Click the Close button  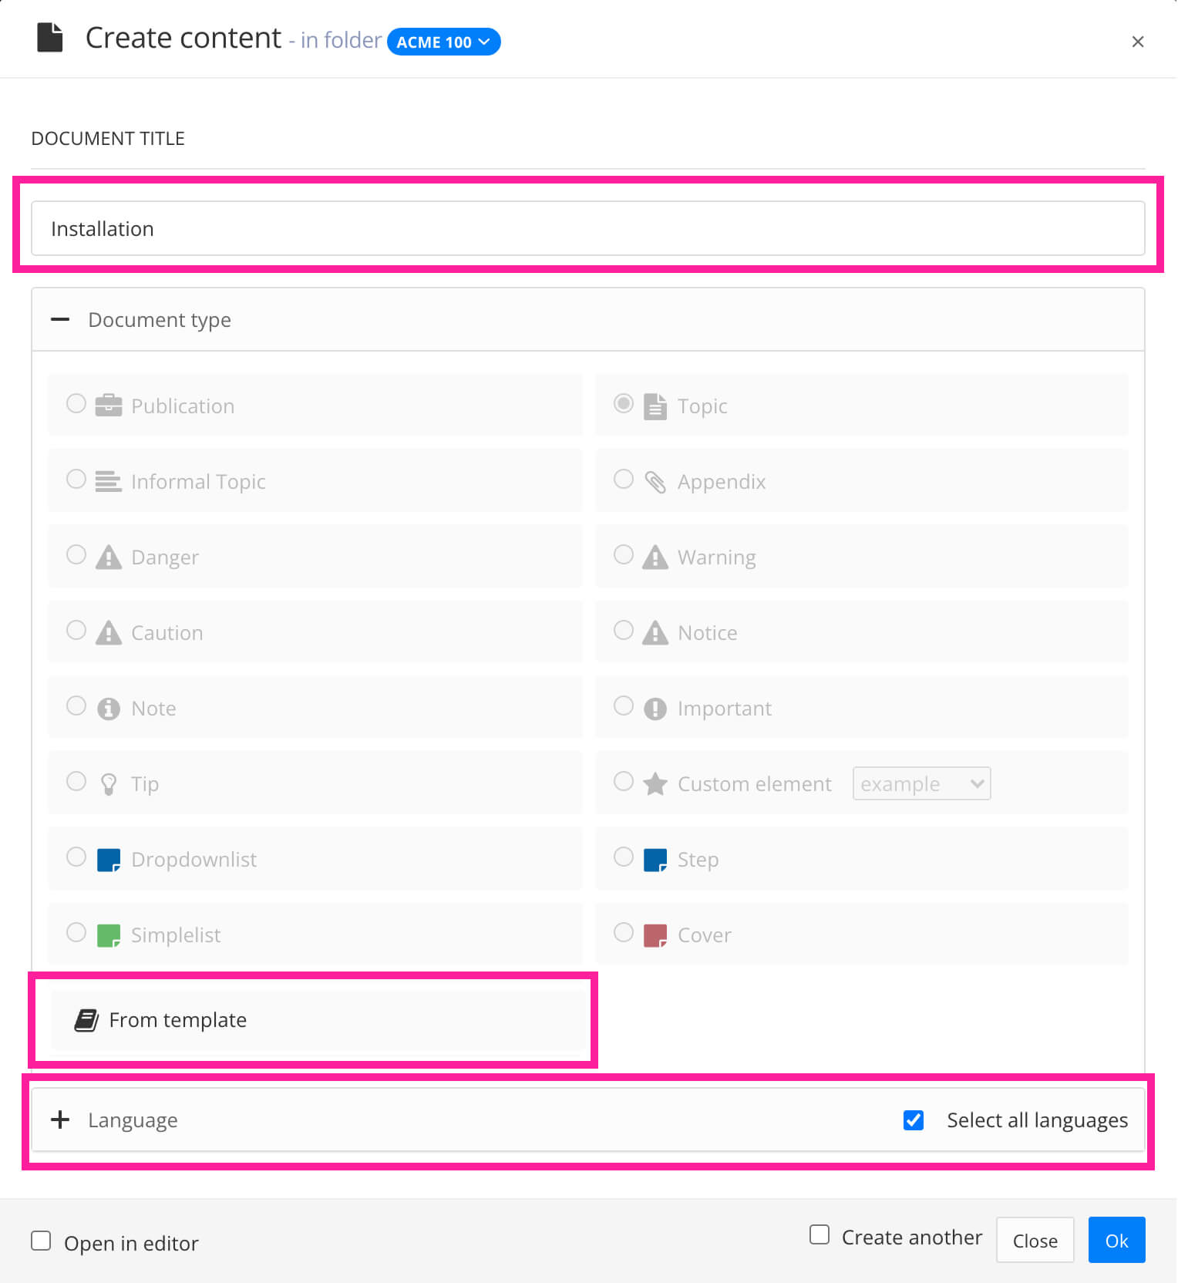[x=1035, y=1240]
